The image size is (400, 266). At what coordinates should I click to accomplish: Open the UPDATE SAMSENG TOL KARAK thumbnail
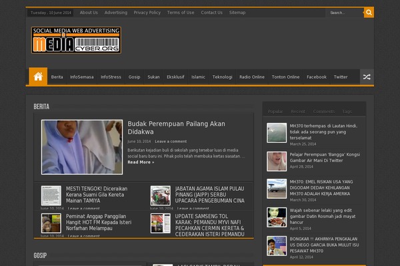pos(161,223)
